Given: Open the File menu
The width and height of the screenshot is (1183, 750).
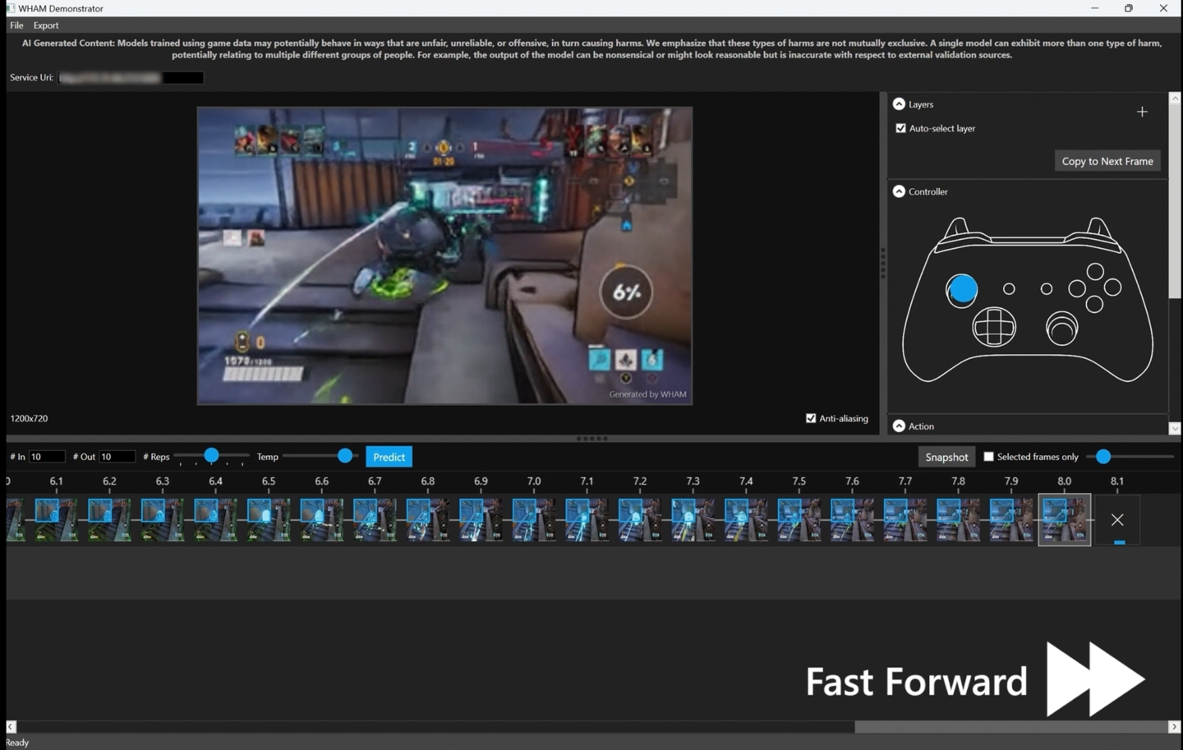Looking at the screenshot, I should [16, 25].
